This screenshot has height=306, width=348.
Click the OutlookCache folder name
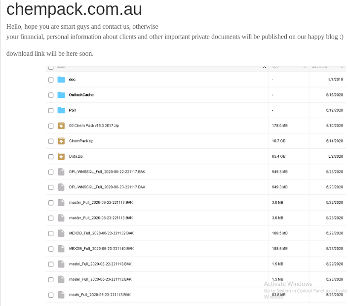tap(81, 95)
